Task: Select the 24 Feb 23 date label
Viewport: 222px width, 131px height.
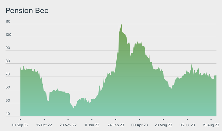Action: [x=116, y=125]
